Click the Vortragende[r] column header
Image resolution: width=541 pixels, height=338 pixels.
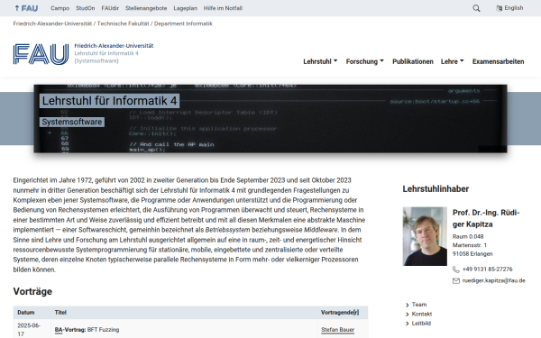[340, 313]
